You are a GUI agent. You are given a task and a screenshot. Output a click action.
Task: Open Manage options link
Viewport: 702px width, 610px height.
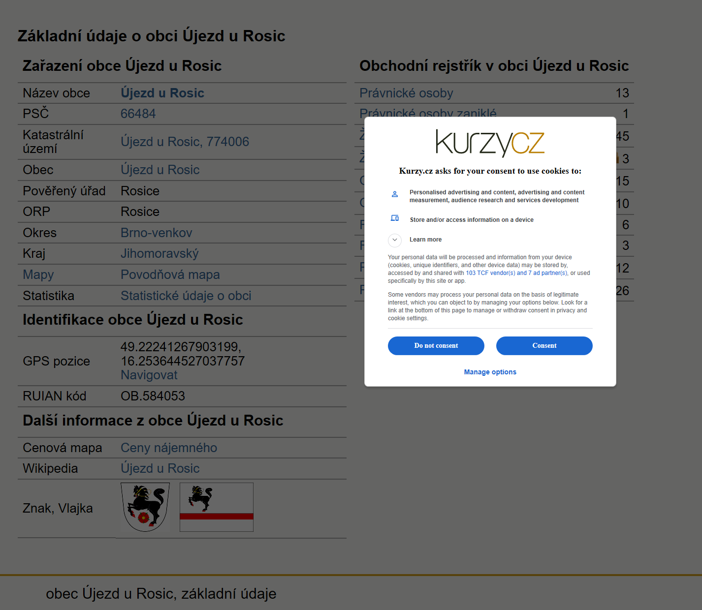coord(490,372)
